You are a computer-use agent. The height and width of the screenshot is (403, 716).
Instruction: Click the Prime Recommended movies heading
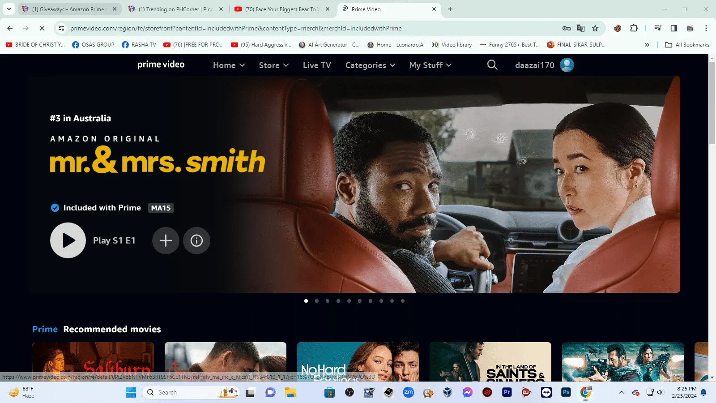tap(97, 329)
